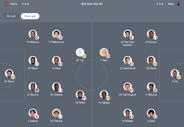Click the Đội hình khả thi title

point(92,4)
